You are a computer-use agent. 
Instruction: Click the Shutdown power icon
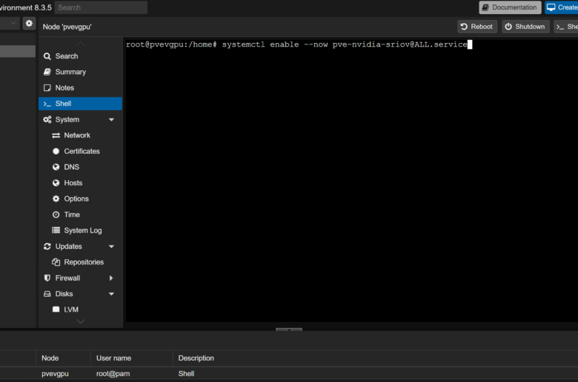pyautogui.click(x=508, y=27)
